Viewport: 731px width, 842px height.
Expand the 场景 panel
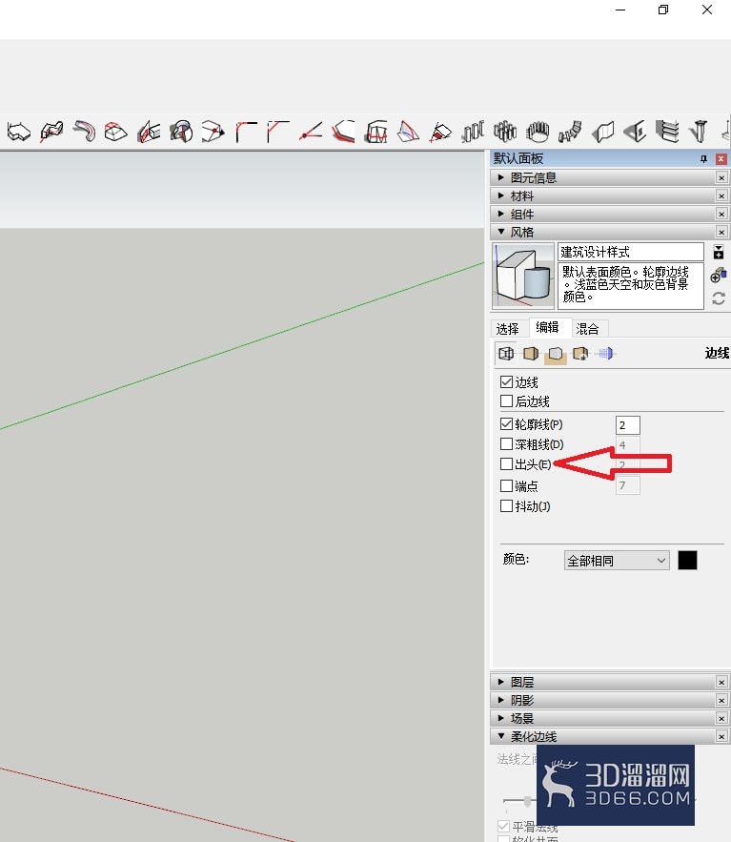click(610, 718)
